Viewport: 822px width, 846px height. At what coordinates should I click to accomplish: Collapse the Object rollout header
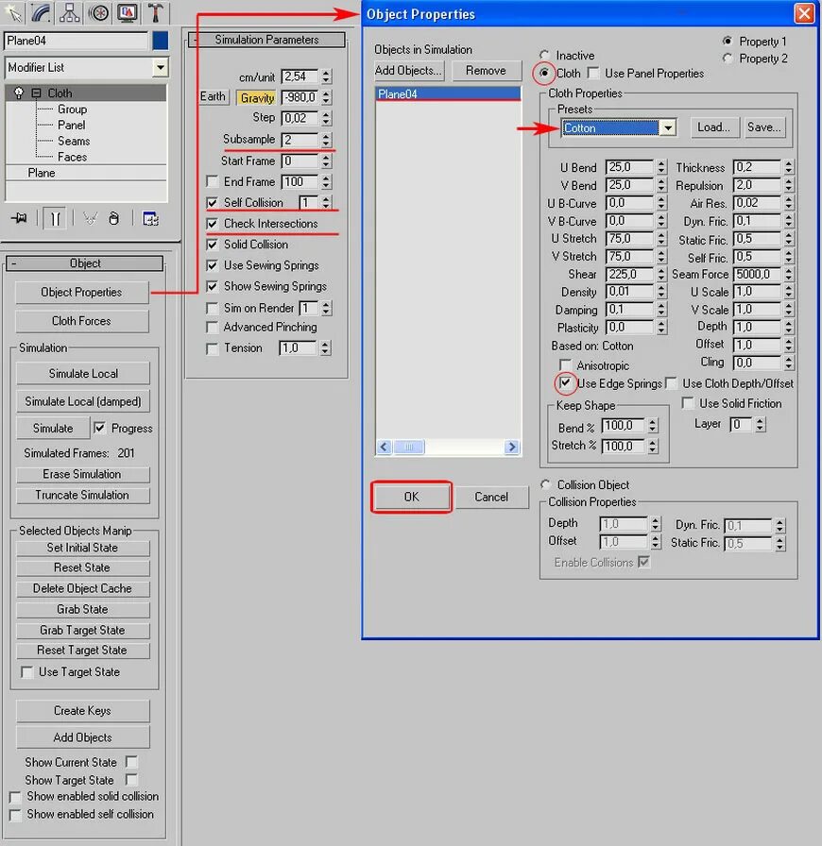click(85, 263)
